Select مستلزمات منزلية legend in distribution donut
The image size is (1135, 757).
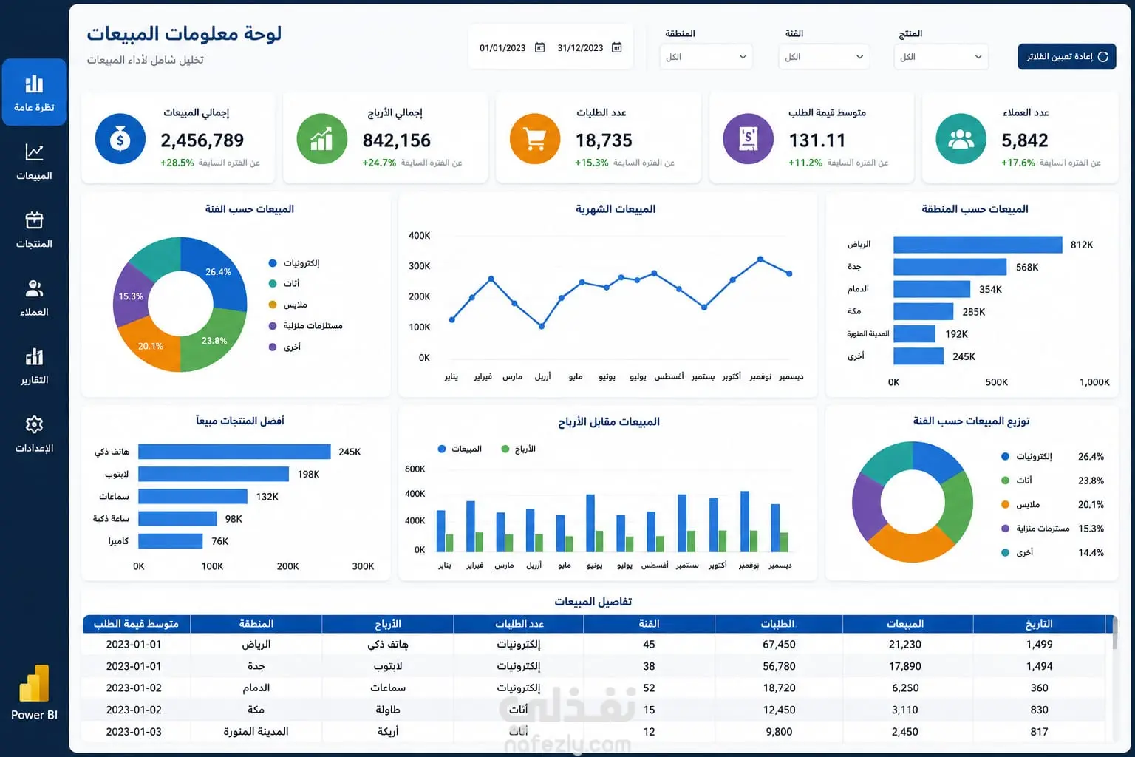pos(1035,529)
